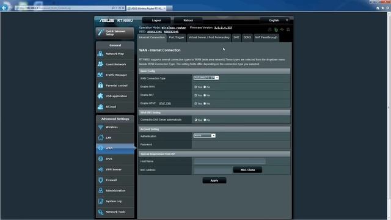Select Yes for Connect to DNS Server automatically
The width and height of the screenshot is (391, 220).
coord(195,120)
